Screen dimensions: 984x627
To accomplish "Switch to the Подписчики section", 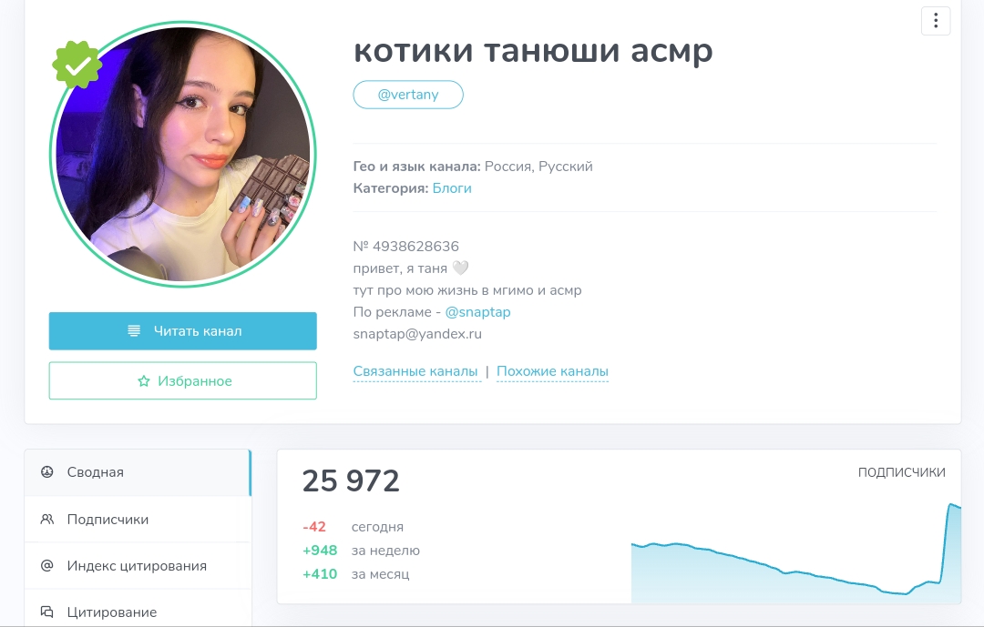I will [x=138, y=519].
